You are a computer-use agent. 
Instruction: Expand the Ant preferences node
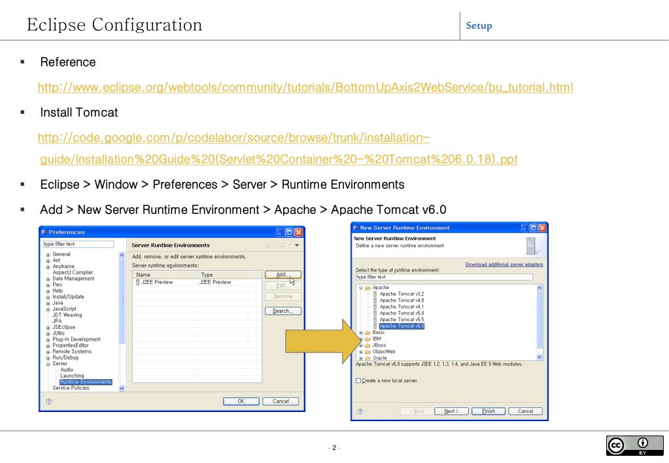coord(48,261)
